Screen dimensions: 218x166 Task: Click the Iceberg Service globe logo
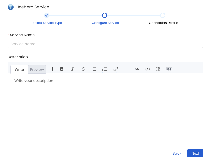click(10, 7)
